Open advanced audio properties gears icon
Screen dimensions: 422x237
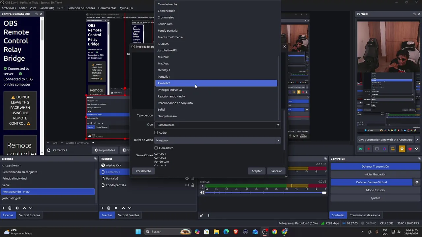point(201,216)
